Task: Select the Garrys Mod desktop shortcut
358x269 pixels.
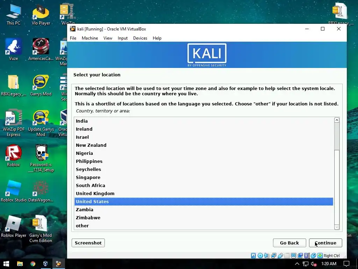Action: [41, 85]
